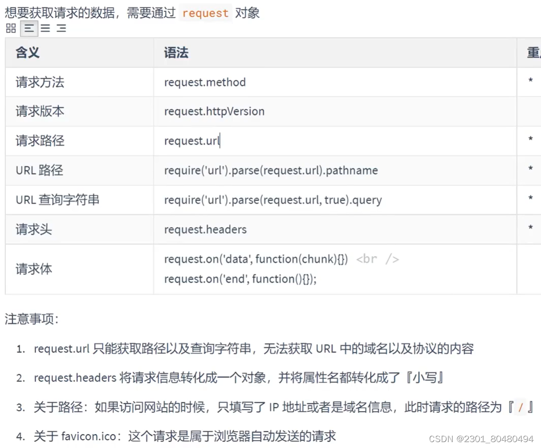
Task: Click the '请求方法' table cell
Action: coord(79,82)
